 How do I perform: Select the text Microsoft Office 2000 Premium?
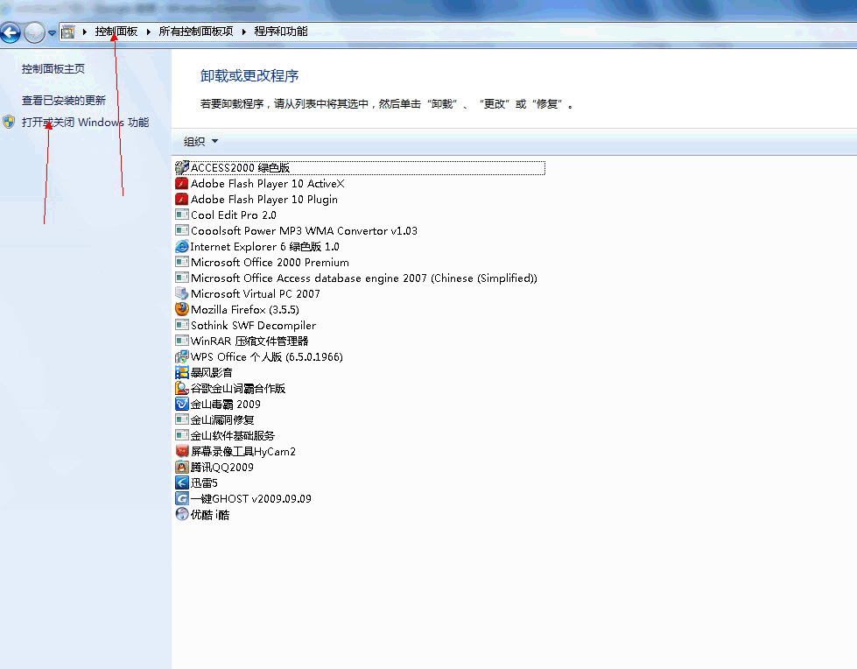point(270,263)
